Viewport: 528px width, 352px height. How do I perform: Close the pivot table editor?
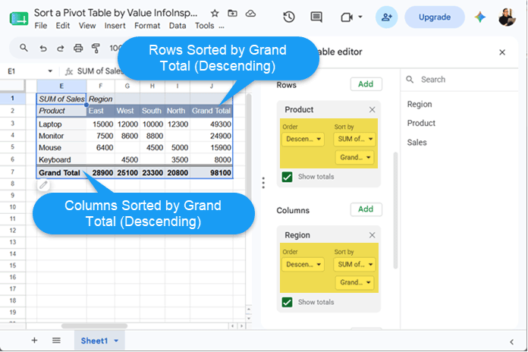pyautogui.click(x=502, y=52)
